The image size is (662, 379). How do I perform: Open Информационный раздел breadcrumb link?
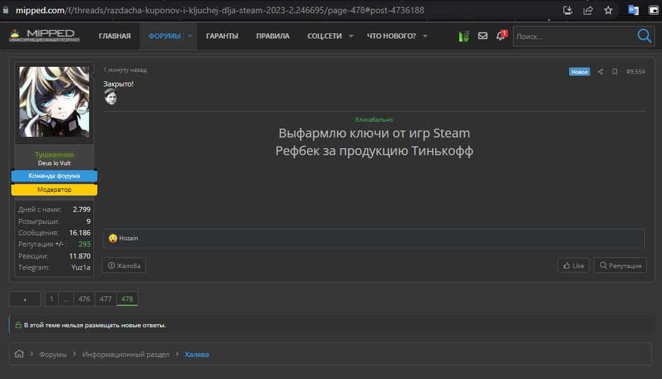pos(126,354)
